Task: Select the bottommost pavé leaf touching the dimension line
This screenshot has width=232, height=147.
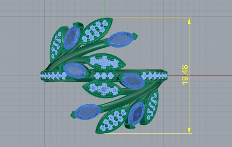Action: click(x=112, y=120)
